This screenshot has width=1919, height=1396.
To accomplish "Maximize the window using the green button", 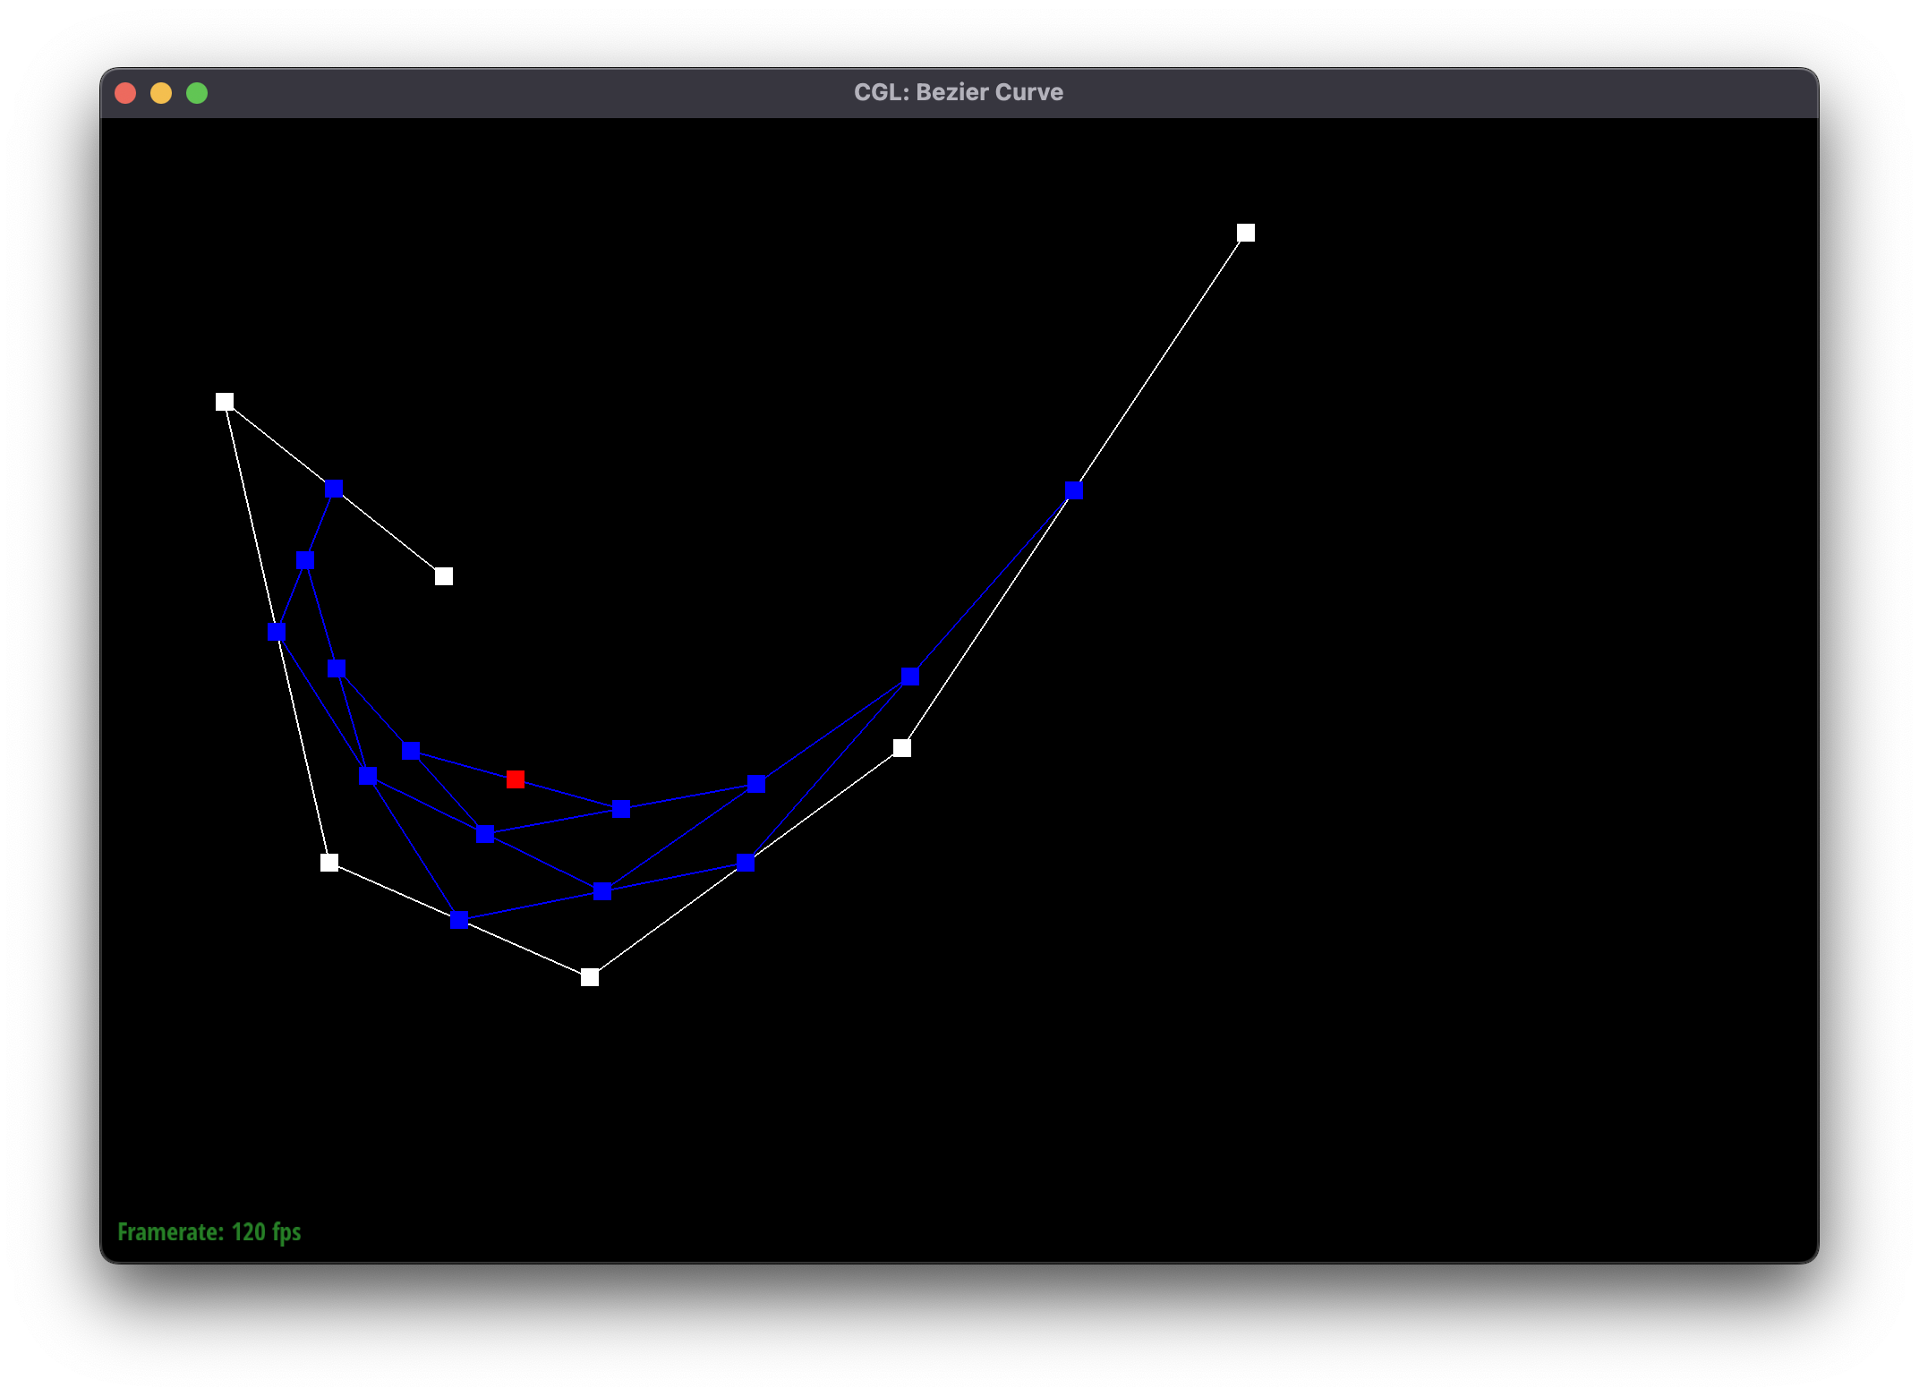I will (x=197, y=93).
